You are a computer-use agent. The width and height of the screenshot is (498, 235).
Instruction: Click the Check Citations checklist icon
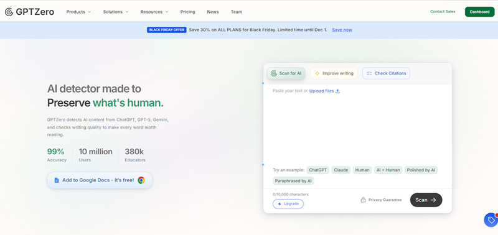(369, 73)
